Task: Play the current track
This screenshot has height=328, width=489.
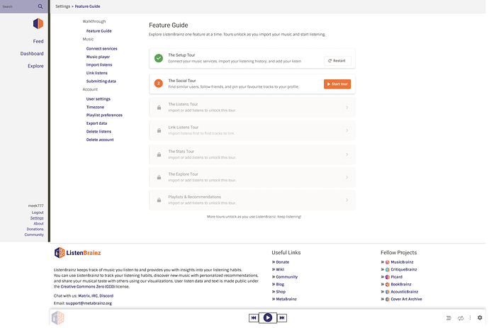Action: 268,317
